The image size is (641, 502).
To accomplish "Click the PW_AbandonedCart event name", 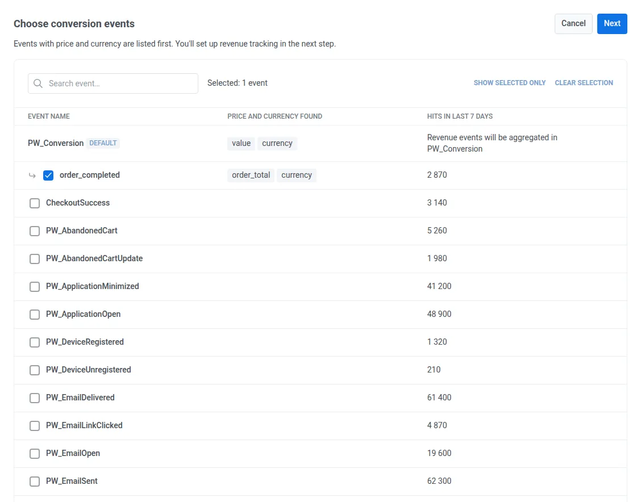I will 82,231.
